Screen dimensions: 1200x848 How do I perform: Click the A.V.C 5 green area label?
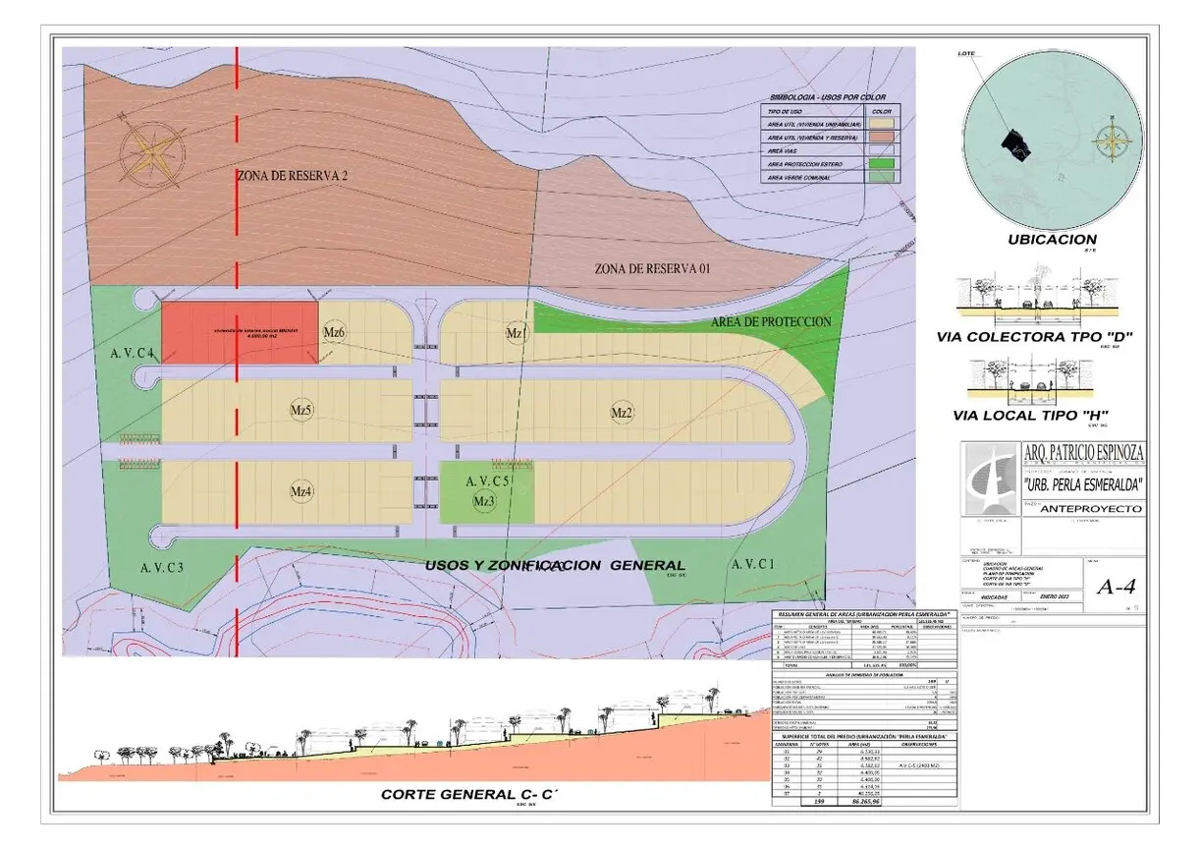487,481
